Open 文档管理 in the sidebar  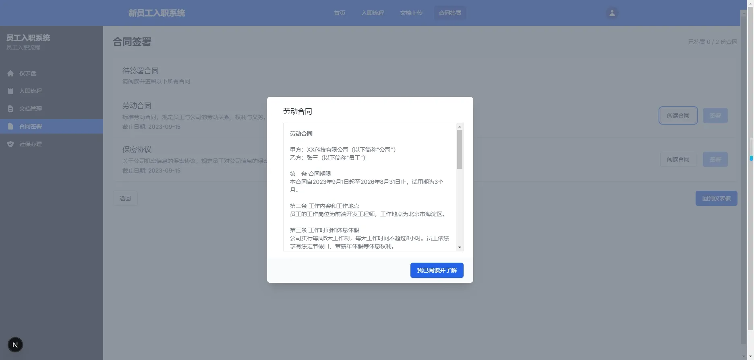coord(52,109)
